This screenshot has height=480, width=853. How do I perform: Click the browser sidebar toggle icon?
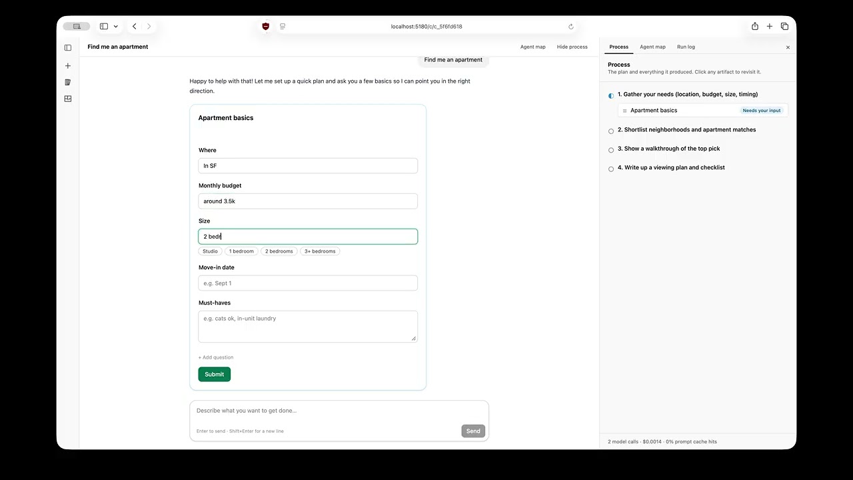coord(104,27)
